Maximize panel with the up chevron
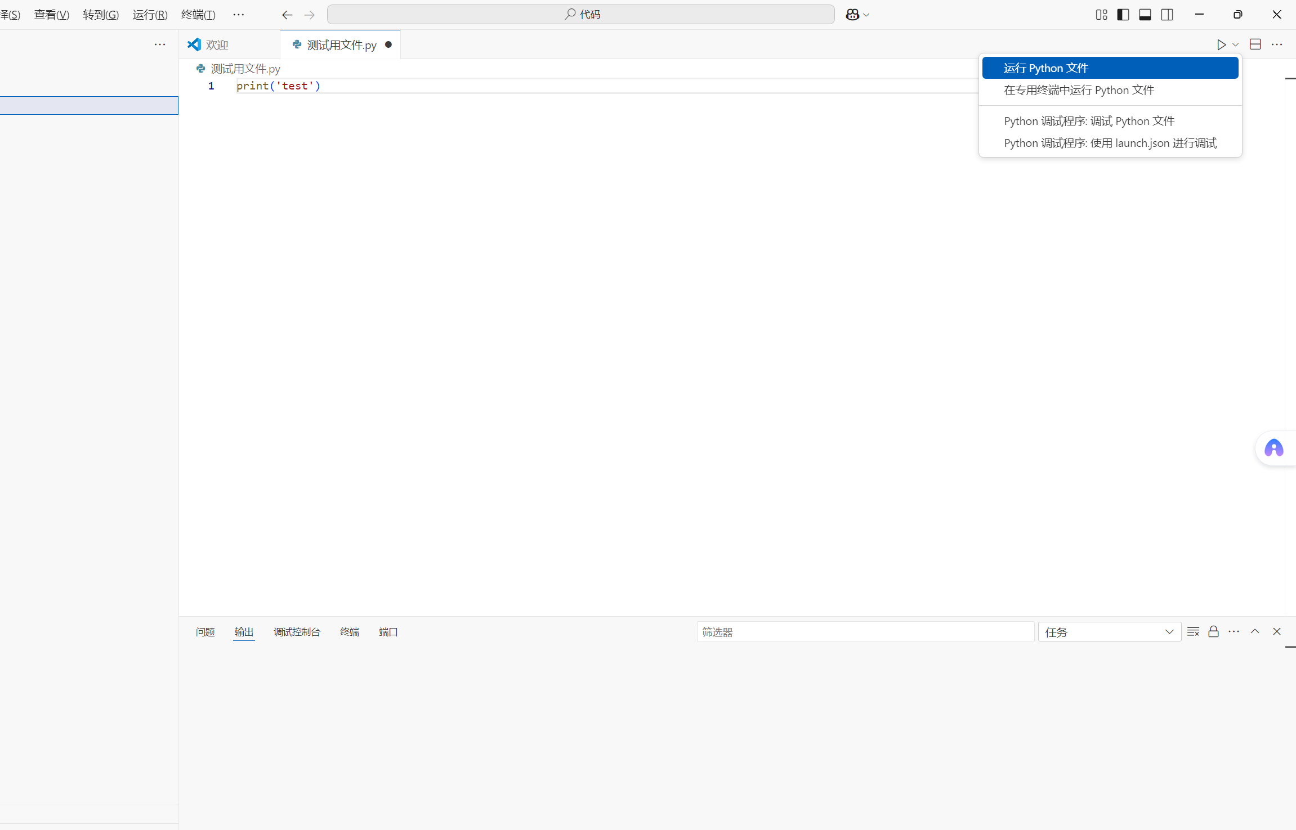This screenshot has height=830, width=1296. click(1255, 631)
